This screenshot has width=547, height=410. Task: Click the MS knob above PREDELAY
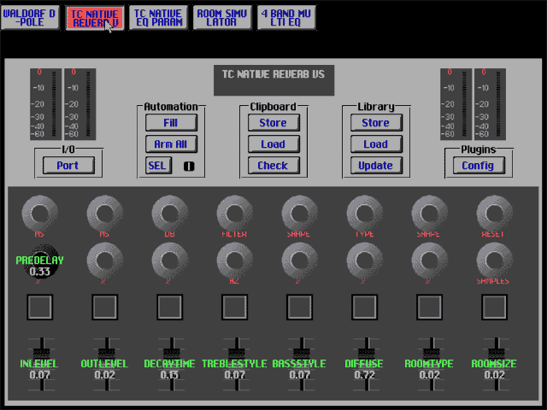(40, 213)
